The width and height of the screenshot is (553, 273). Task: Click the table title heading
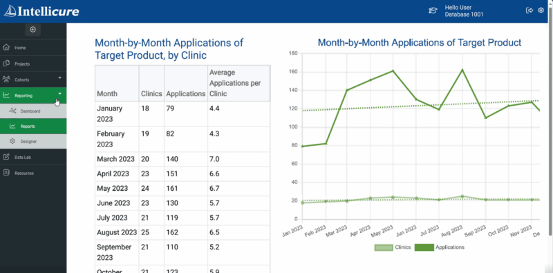pos(169,49)
